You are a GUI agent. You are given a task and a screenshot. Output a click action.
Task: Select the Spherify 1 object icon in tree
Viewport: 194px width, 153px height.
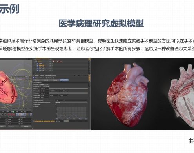(x=38, y=65)
